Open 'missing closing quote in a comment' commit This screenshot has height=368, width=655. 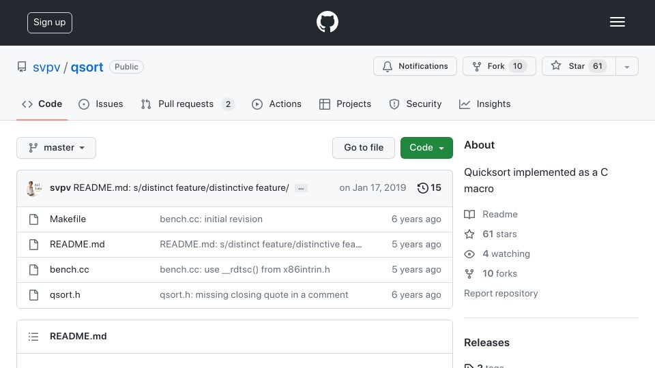(254, 294)
